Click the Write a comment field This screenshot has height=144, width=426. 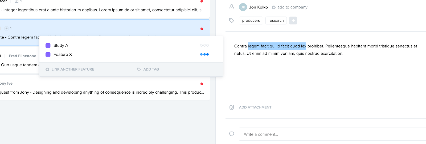click(x=332, y=134)
